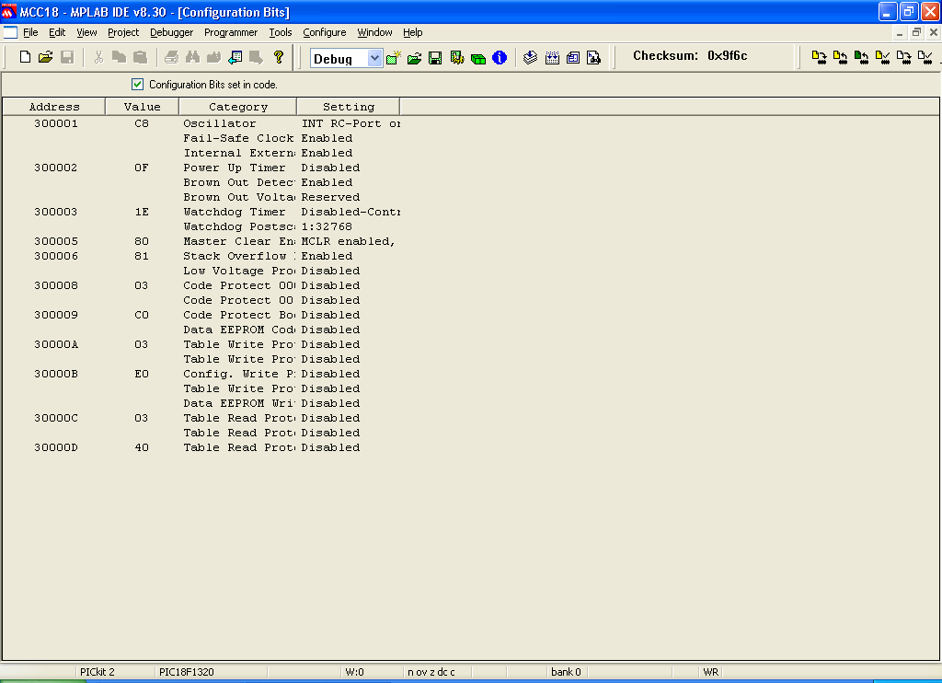The width and height of the screenshot is (942, 683).
Task: Click the Build All icon
Action: (552, 58)
